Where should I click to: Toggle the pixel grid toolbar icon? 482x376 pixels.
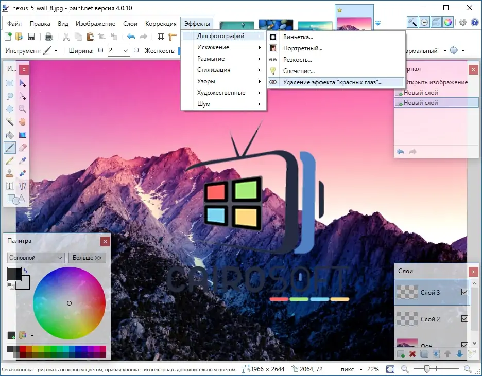click(161, 37)
